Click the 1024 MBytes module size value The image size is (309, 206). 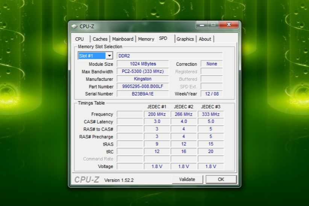[x=143, y=64]
